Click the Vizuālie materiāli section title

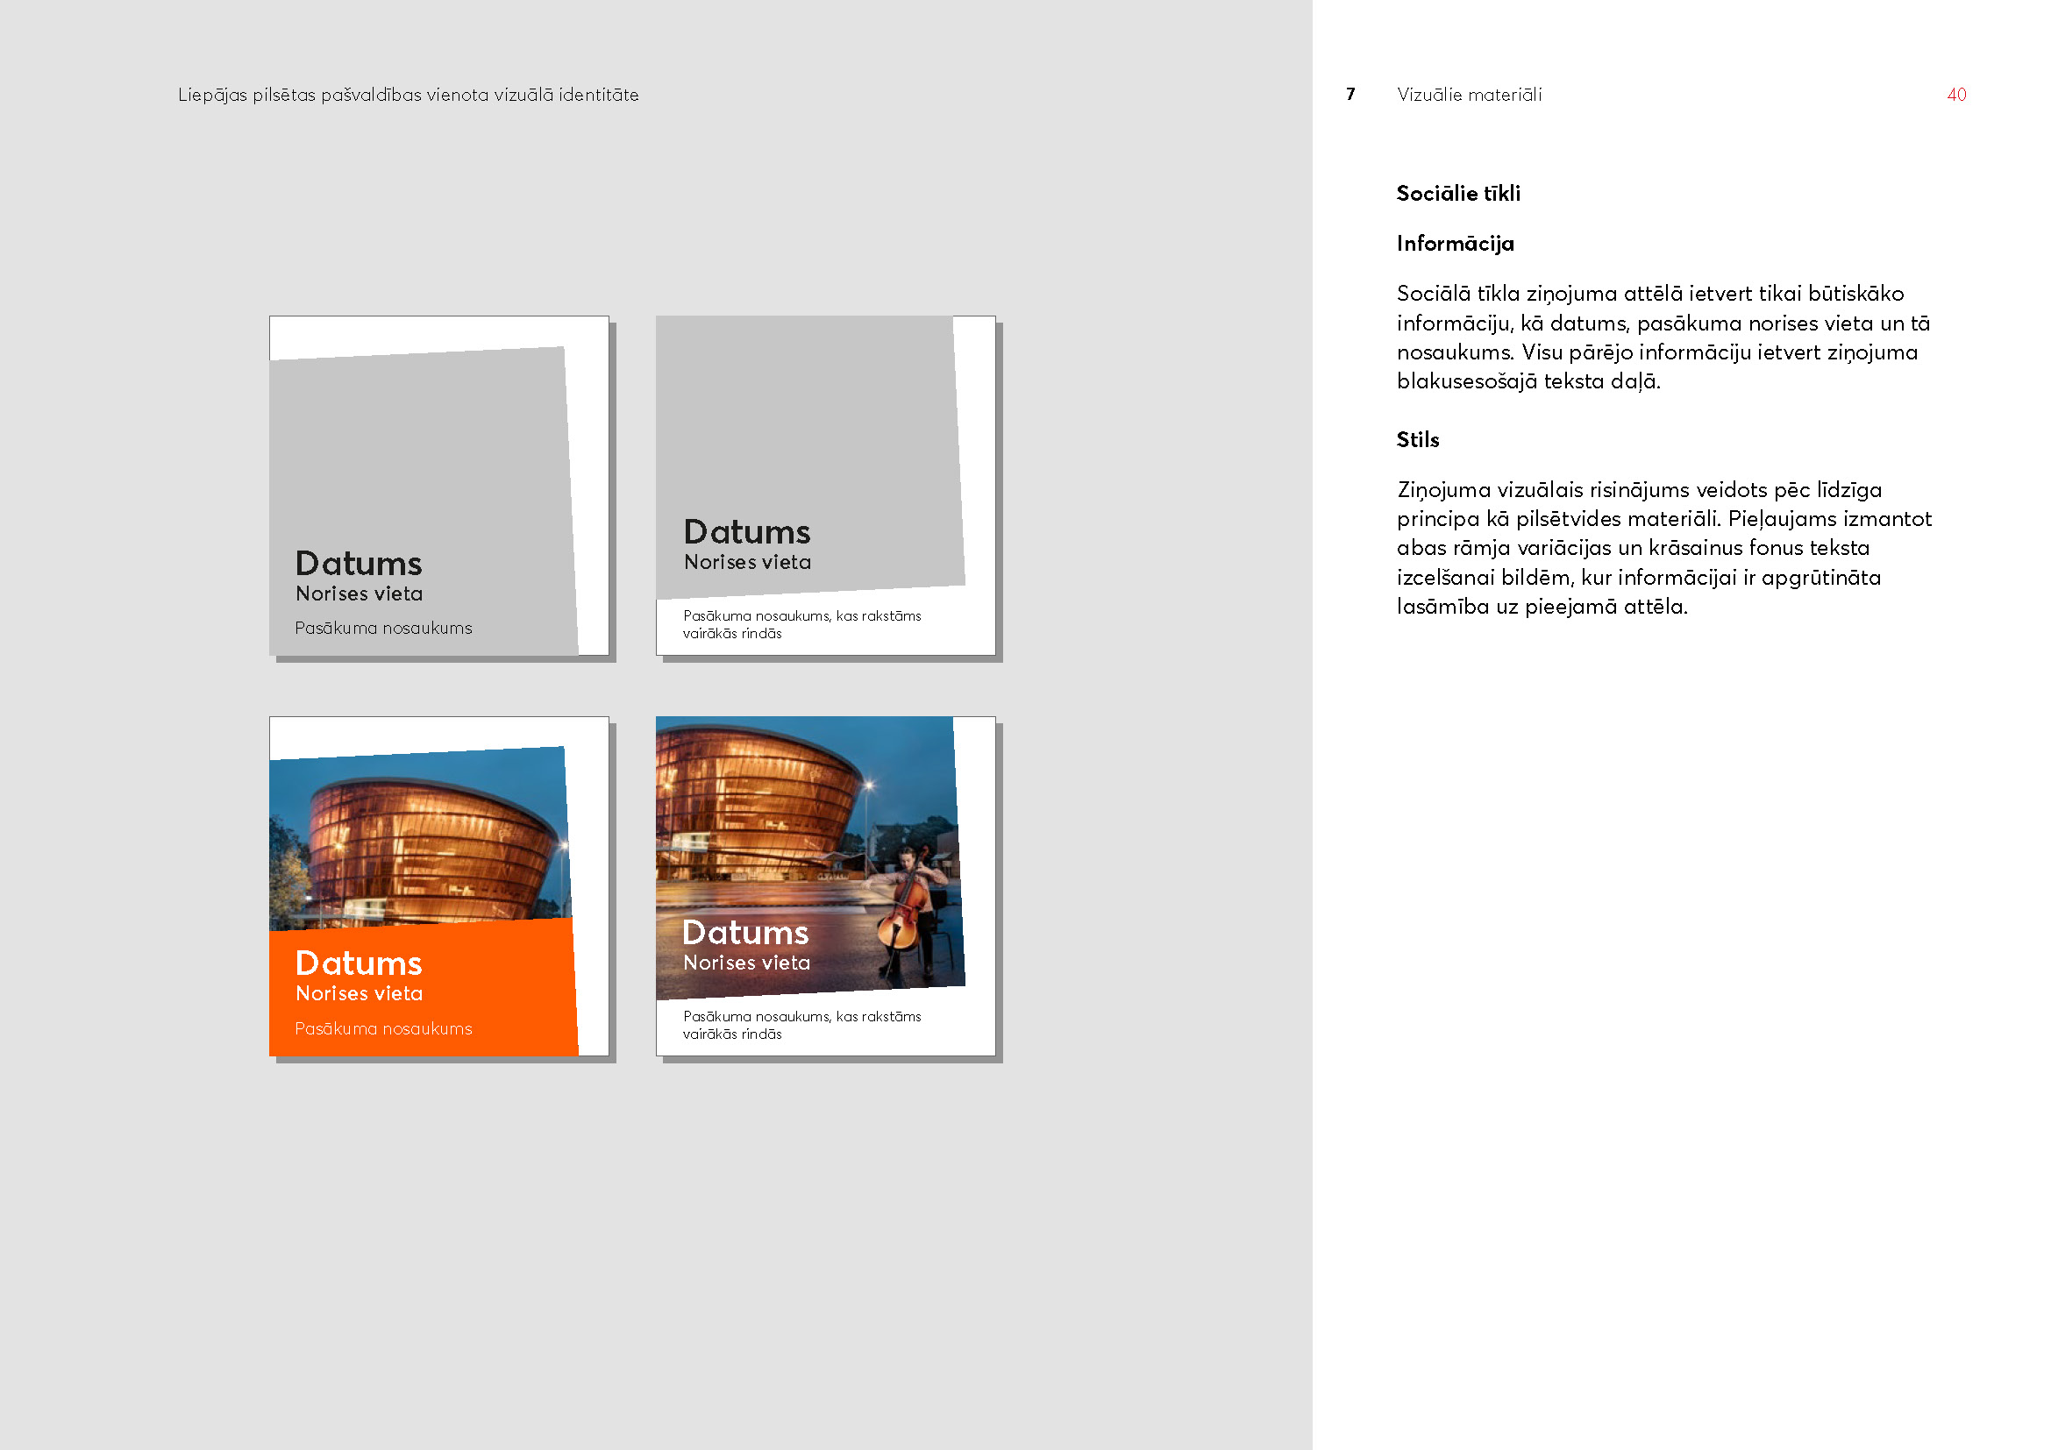point(1469,95)
